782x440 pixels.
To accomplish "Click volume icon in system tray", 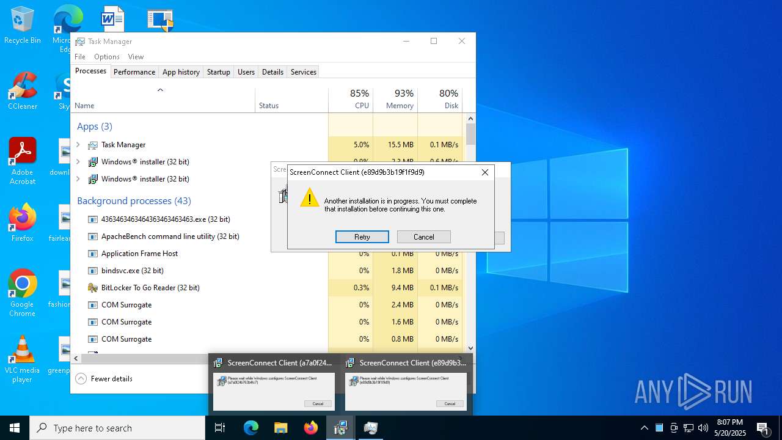I will point(703,428).
